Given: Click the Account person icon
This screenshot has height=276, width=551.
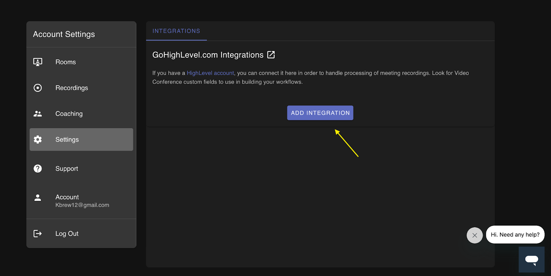Looking at the screenshot, I should tap(38, 197).
